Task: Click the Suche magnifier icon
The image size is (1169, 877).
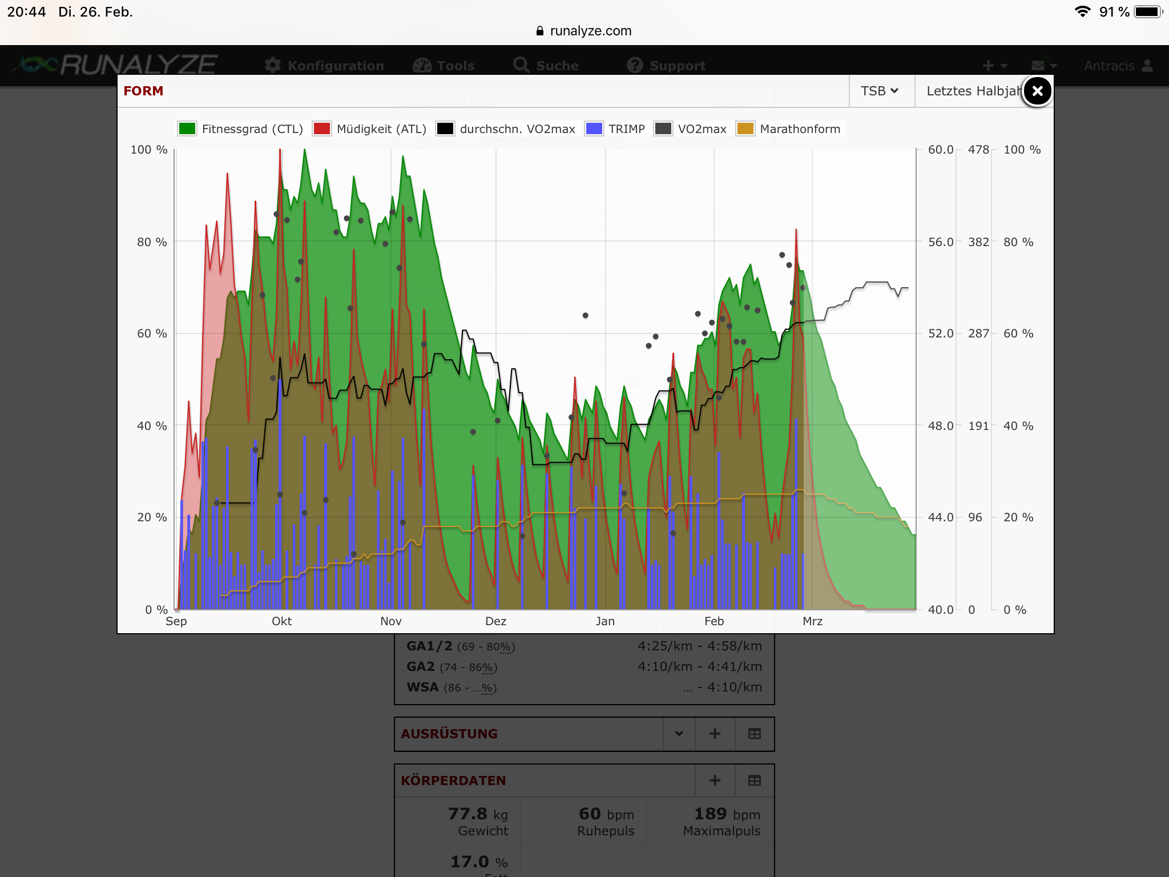Action: pos(521,65)
